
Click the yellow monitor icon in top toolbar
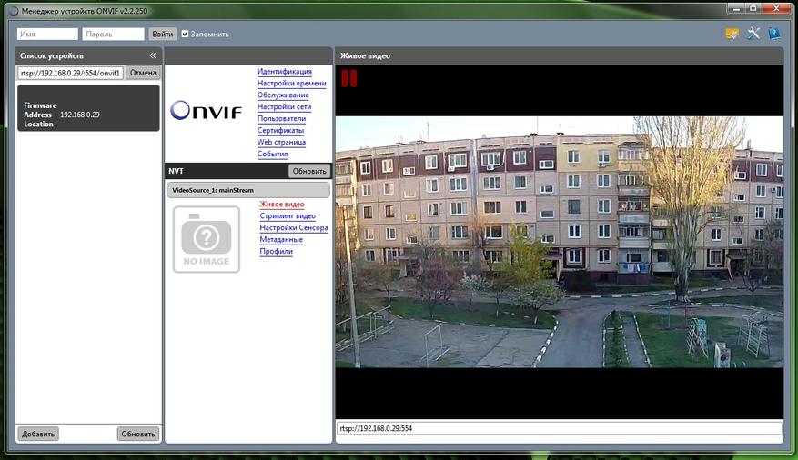click(732, 34)
